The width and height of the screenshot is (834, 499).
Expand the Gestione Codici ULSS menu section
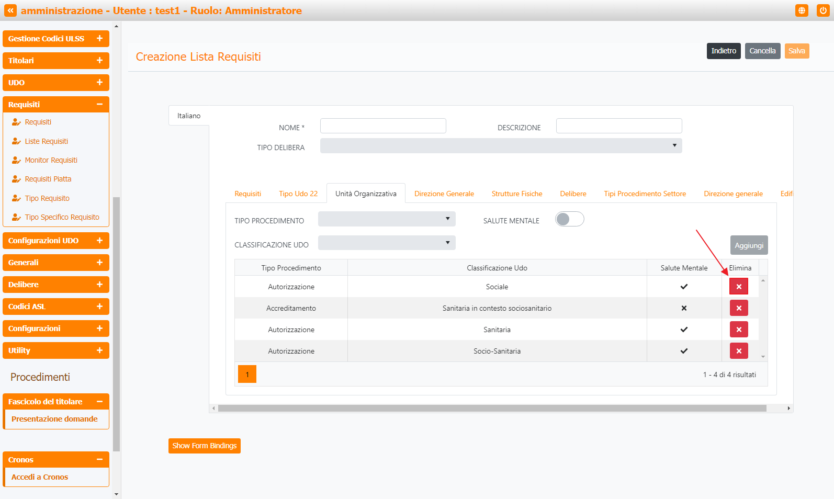click(56, 39)
